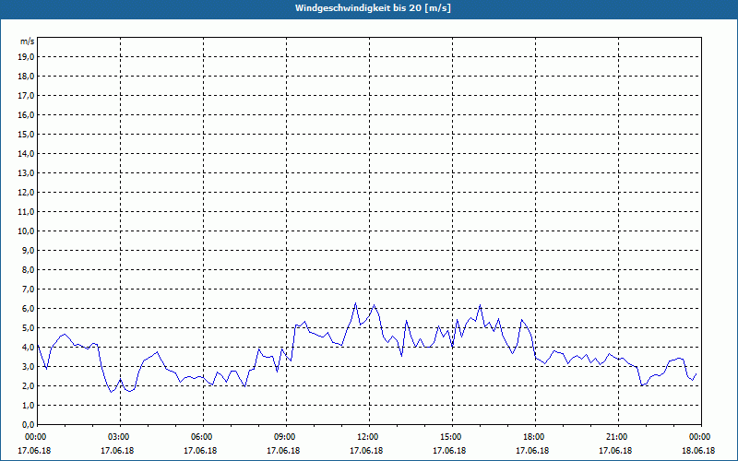Select the 11,0 y-axis label
738x461 pixels.
pyautogui.click(x=26, y=212)
